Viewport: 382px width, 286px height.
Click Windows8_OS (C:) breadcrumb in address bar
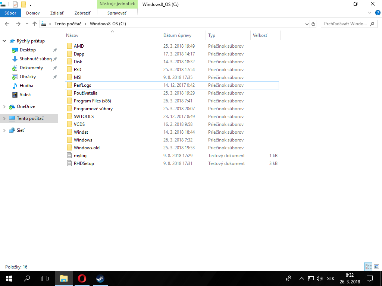(x=108, y=24)
